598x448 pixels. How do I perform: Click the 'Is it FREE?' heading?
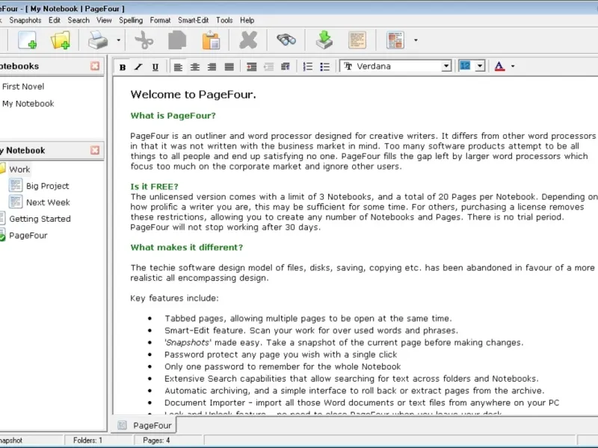(x=155, y=187)
